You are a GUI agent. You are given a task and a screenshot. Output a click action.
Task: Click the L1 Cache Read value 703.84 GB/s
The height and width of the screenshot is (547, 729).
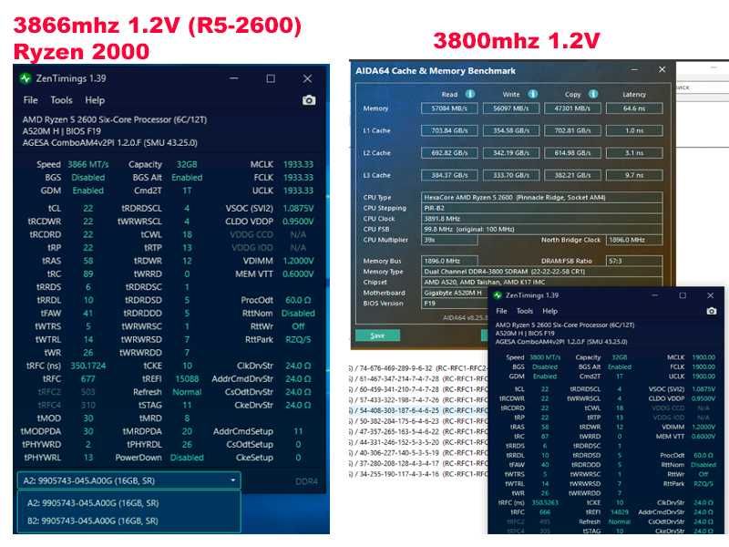pyautogui.click(x=449, y=130)
